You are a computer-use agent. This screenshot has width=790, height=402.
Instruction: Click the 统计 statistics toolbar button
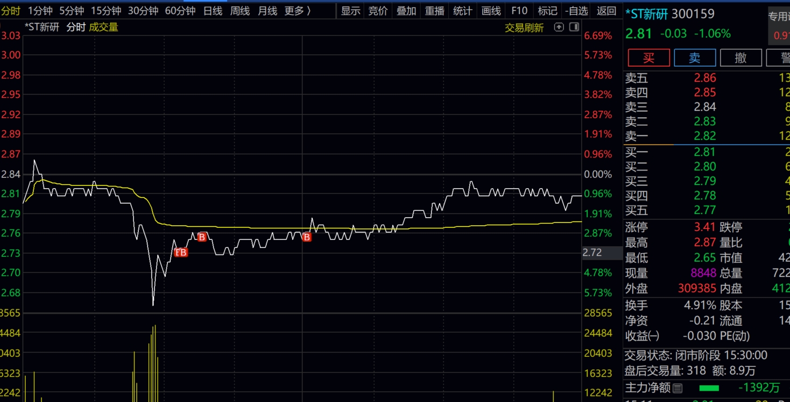pyautogui.click(x=463, y=11)
